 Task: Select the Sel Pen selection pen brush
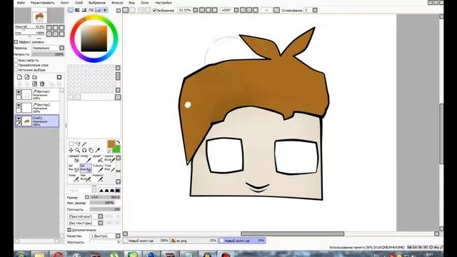[74, 168]
